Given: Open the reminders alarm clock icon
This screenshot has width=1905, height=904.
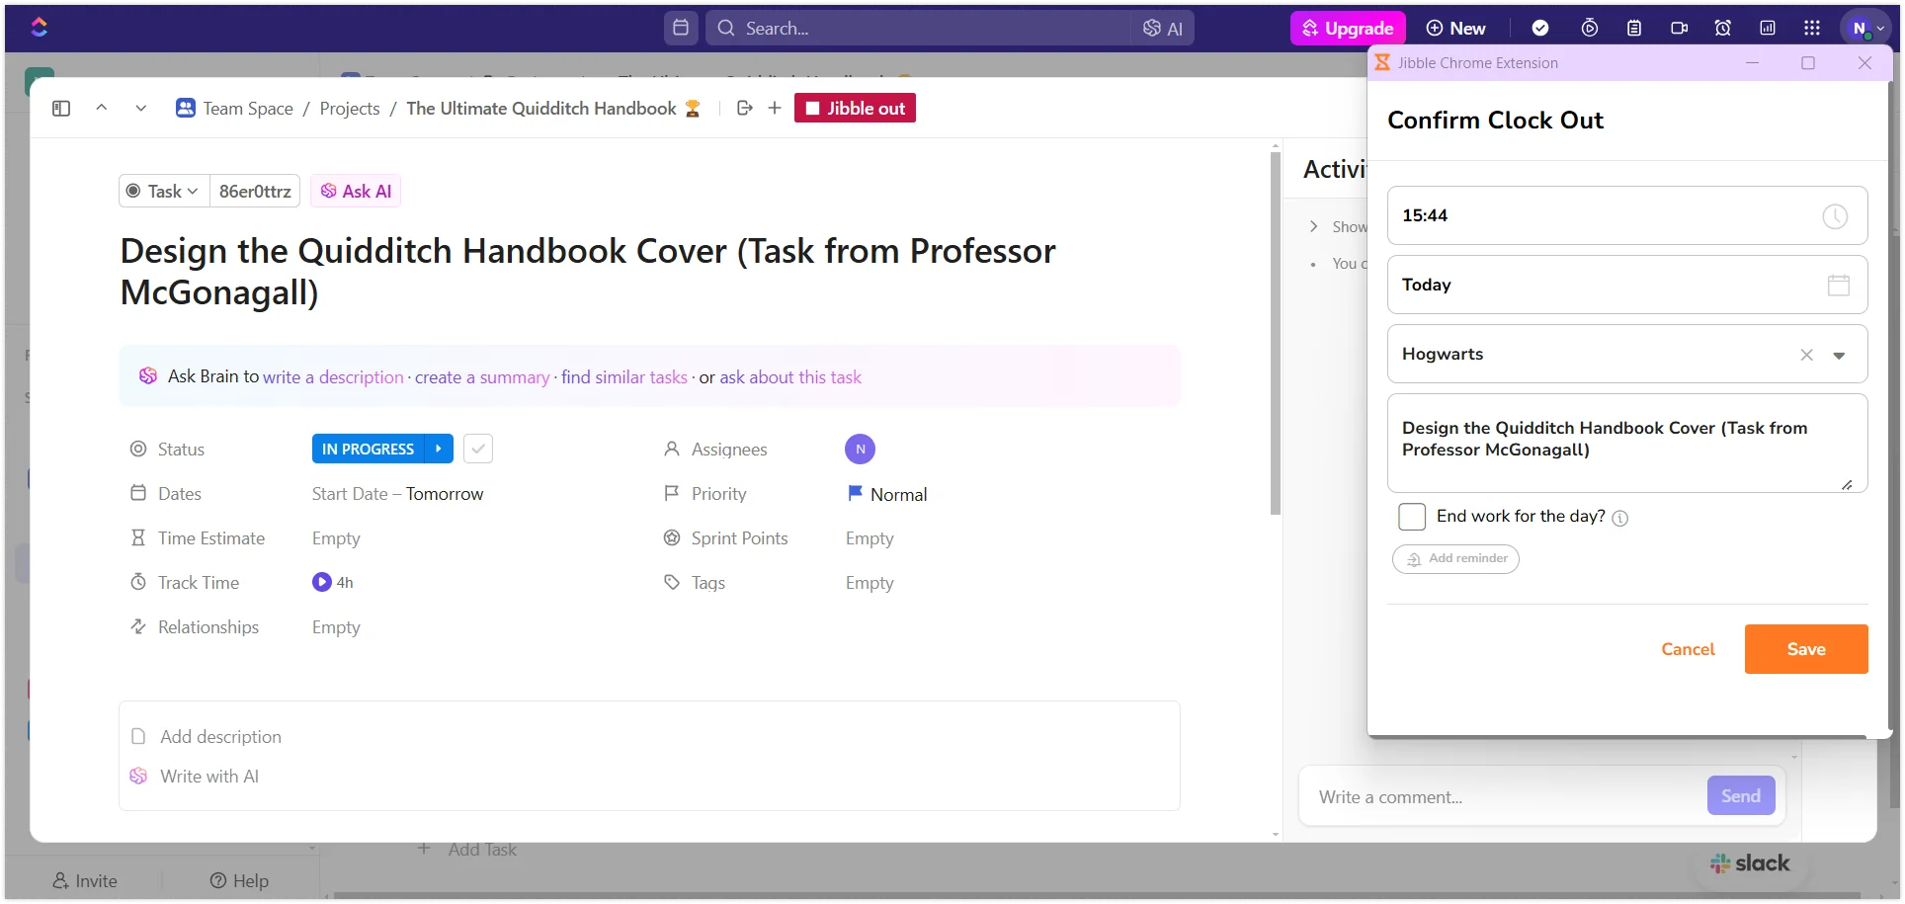Looking at the screenshot, I should coord(1723,28).
